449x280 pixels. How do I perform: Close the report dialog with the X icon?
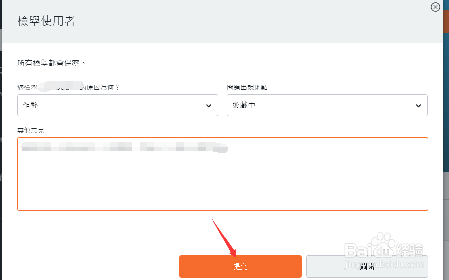(x=435, y=7)
